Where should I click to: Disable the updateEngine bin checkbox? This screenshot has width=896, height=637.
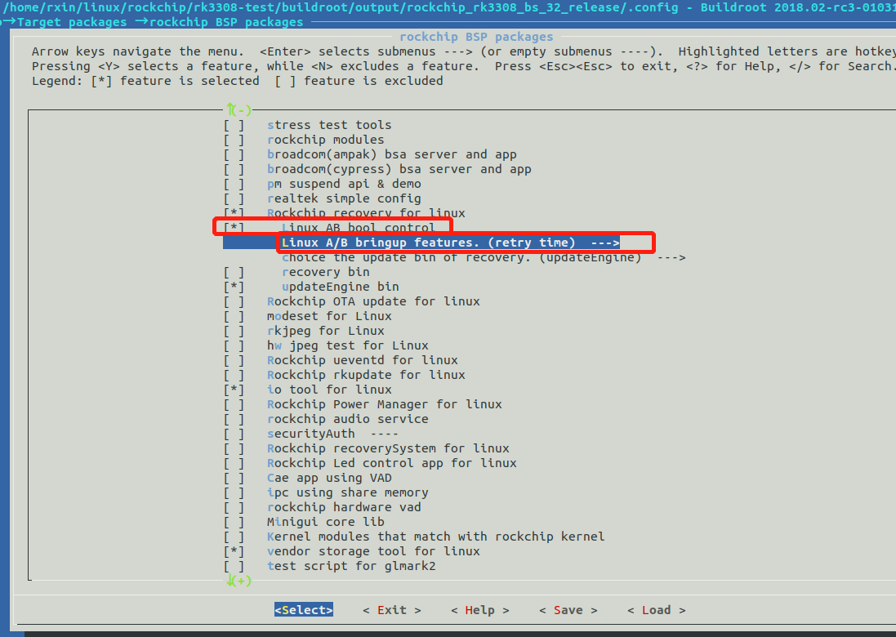[x=234, y=287]
